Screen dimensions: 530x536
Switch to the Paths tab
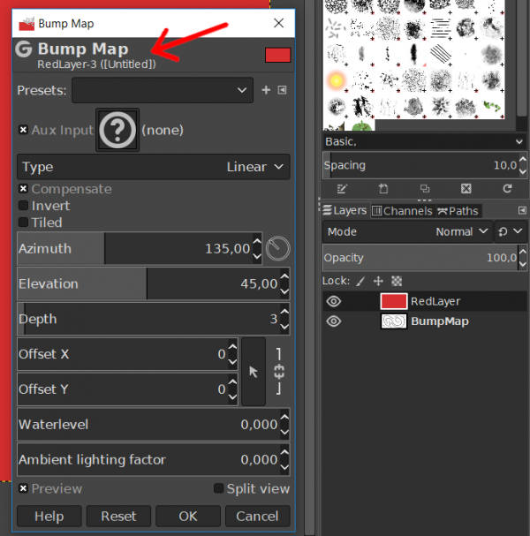[x=458, y=211]
